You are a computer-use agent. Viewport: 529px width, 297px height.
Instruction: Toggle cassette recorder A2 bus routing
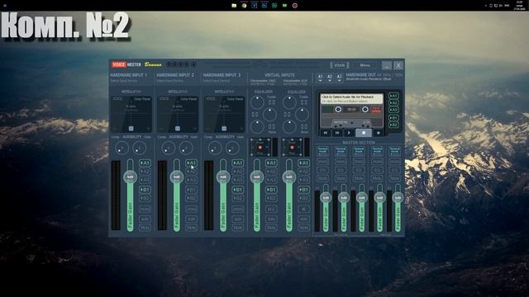point(393,102)
